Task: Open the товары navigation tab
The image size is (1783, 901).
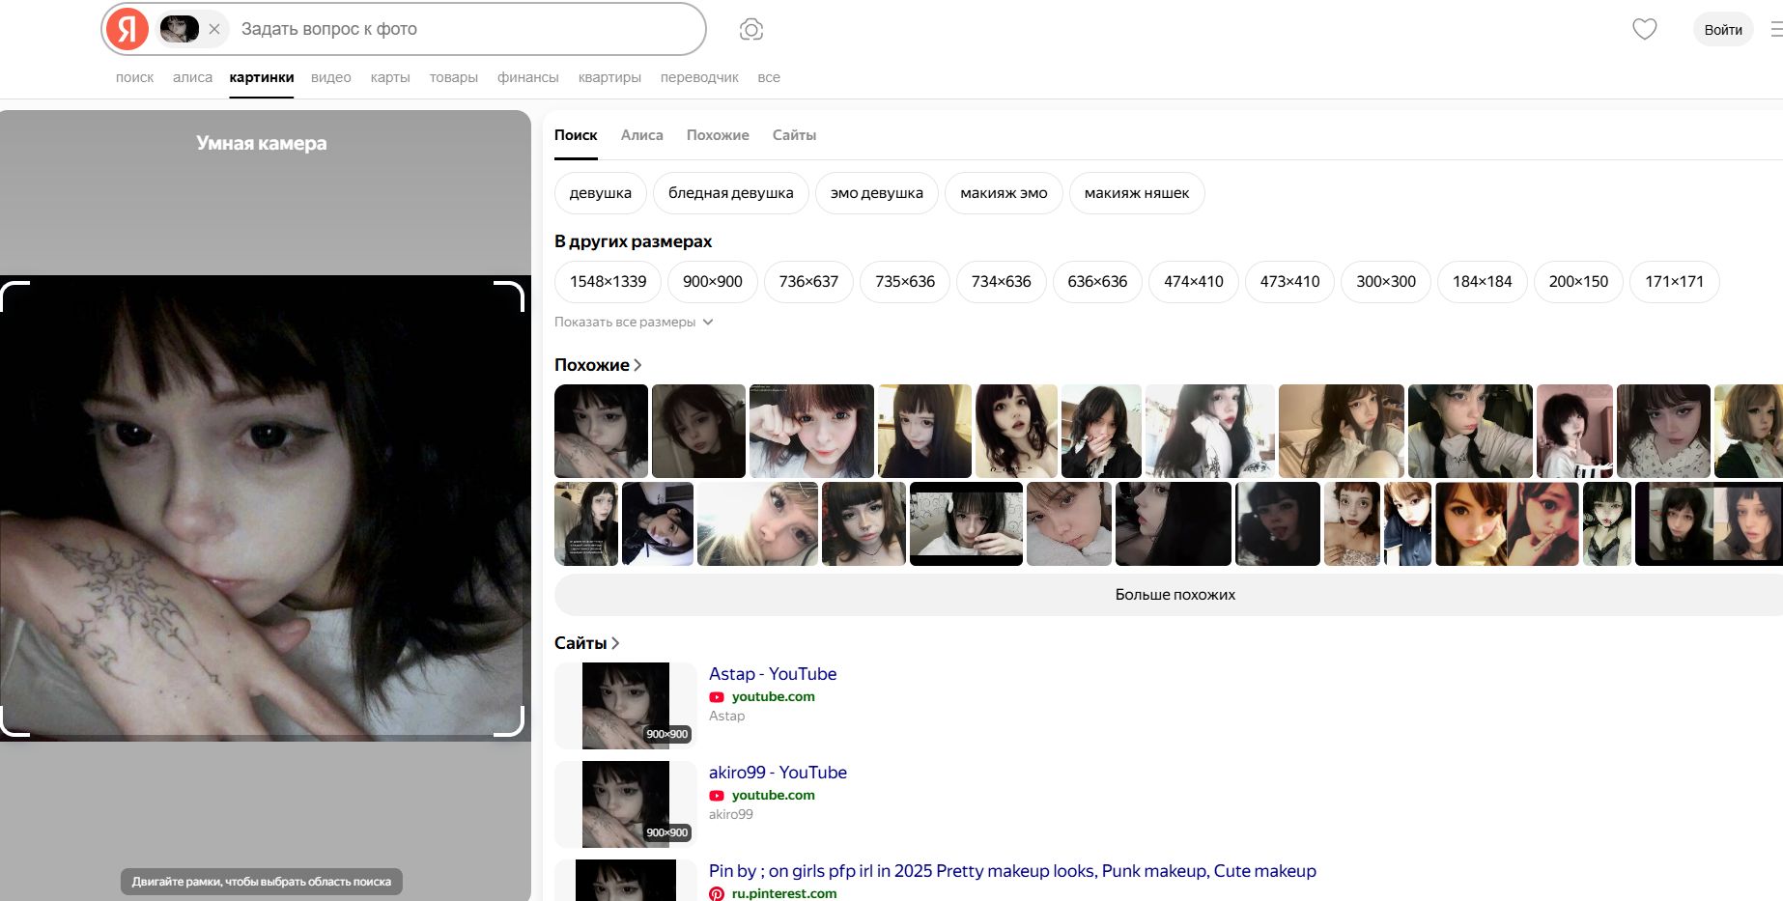Action: (x=454, y=77)
